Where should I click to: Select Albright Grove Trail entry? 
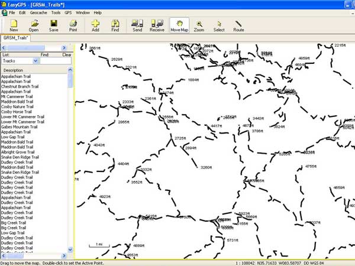[x=18, y=152]
